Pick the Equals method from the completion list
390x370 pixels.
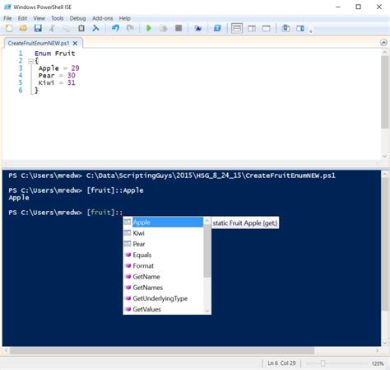(x=163, y=255)
